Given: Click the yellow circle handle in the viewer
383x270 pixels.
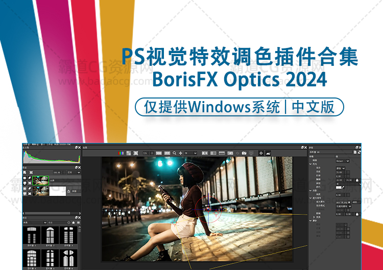Looking at the screenshot, I should (x=225, y=209).
